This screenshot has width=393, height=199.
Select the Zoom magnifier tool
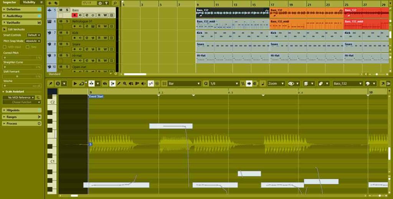click(125, 84)
